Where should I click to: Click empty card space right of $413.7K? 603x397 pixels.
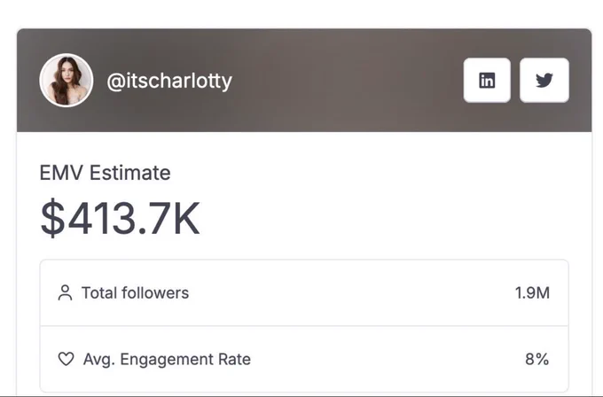(x=385, y=218)
